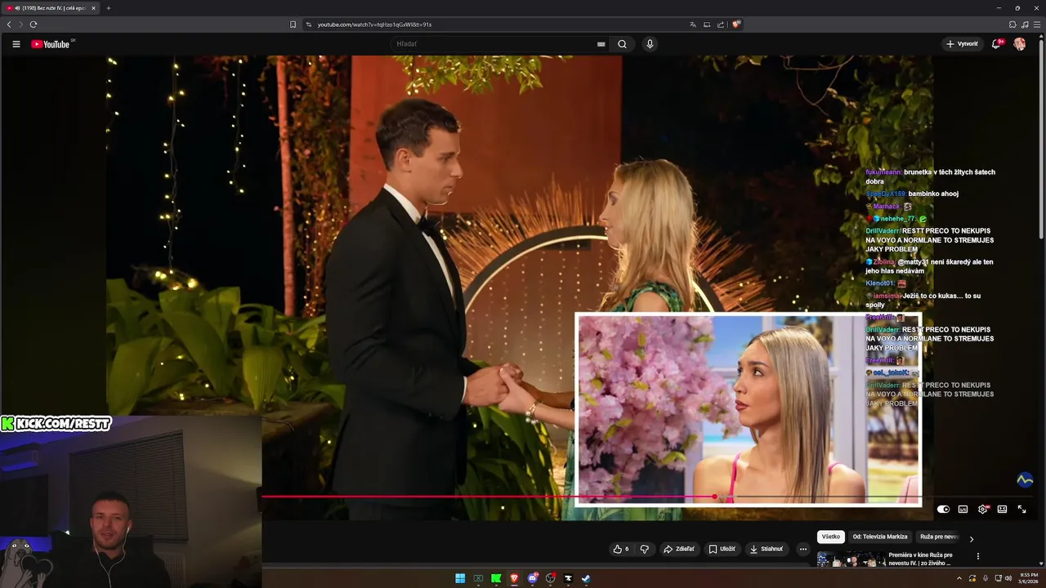Like the video with thumbs up
Image resolution: width=1046 pixels, height=588 pixels.
coord(621,549)
